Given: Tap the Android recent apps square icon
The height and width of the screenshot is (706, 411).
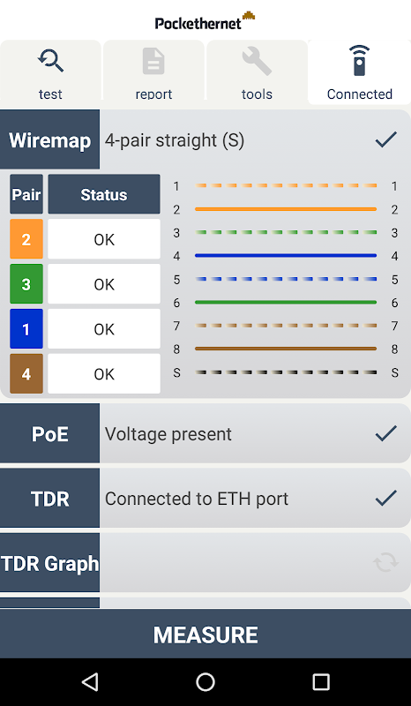Looking at the screenshot, I should point(320,682).
